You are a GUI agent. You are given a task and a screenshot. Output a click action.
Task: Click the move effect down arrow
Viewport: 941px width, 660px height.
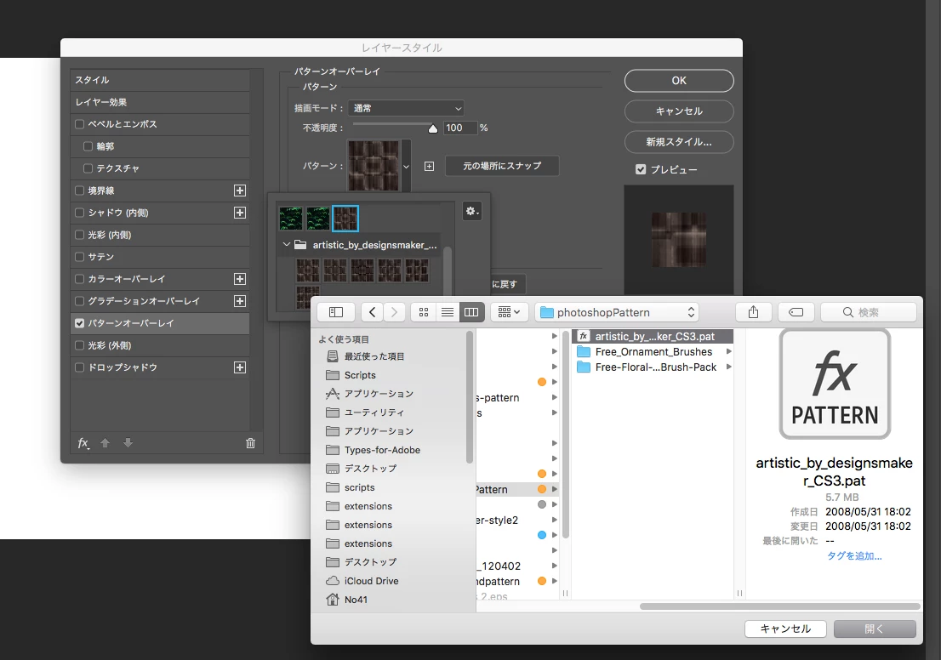(x=128, y=443)
